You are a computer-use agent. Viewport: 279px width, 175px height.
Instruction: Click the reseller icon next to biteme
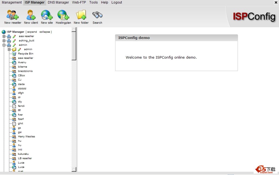point(14,67)
